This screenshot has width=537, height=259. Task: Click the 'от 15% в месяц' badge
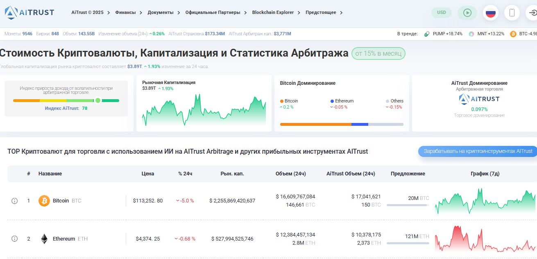point(378,54)
